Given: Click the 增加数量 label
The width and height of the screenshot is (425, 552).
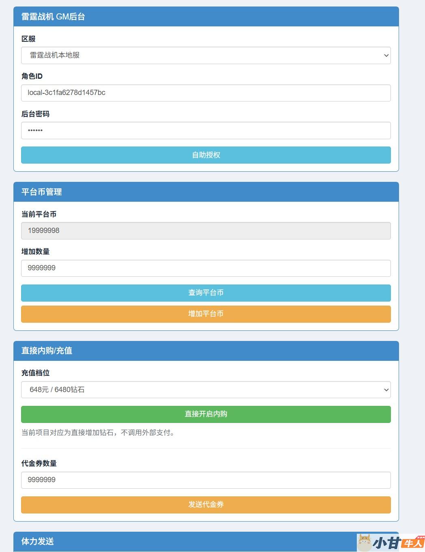Looking at the screenshot, I should (x=35, y=252).
